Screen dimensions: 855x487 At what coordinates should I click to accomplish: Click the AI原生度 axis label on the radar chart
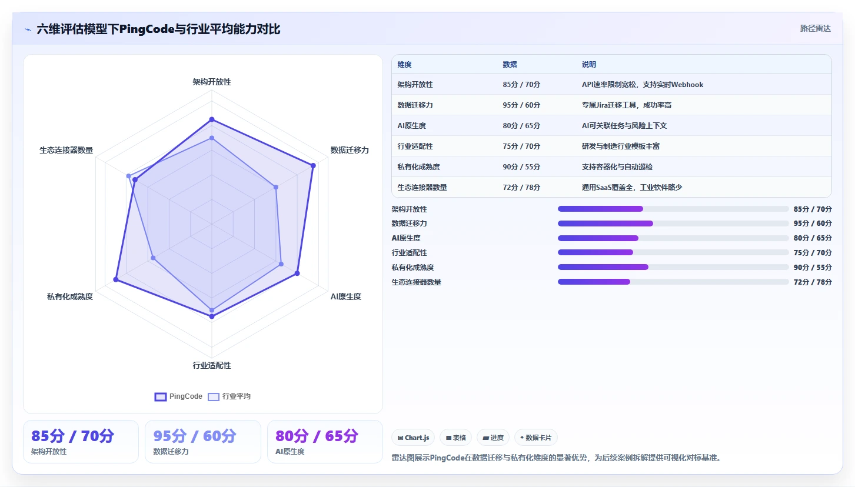point(346,296)
